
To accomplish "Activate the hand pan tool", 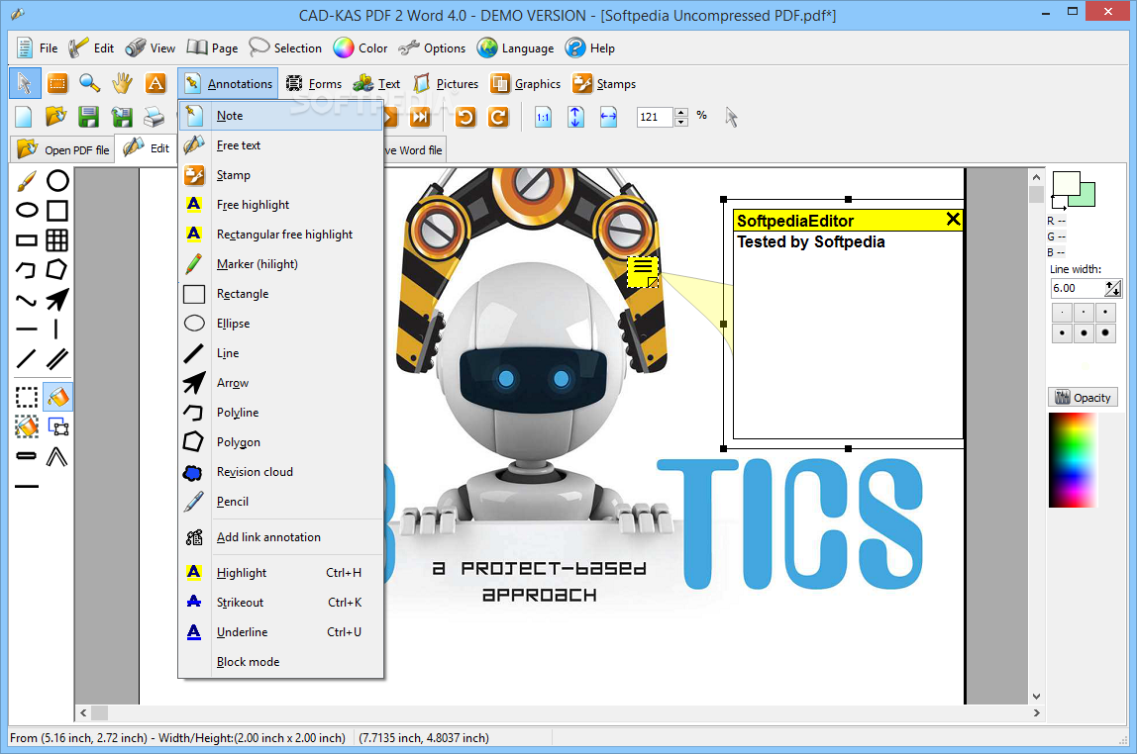I will tap(123, 83).
